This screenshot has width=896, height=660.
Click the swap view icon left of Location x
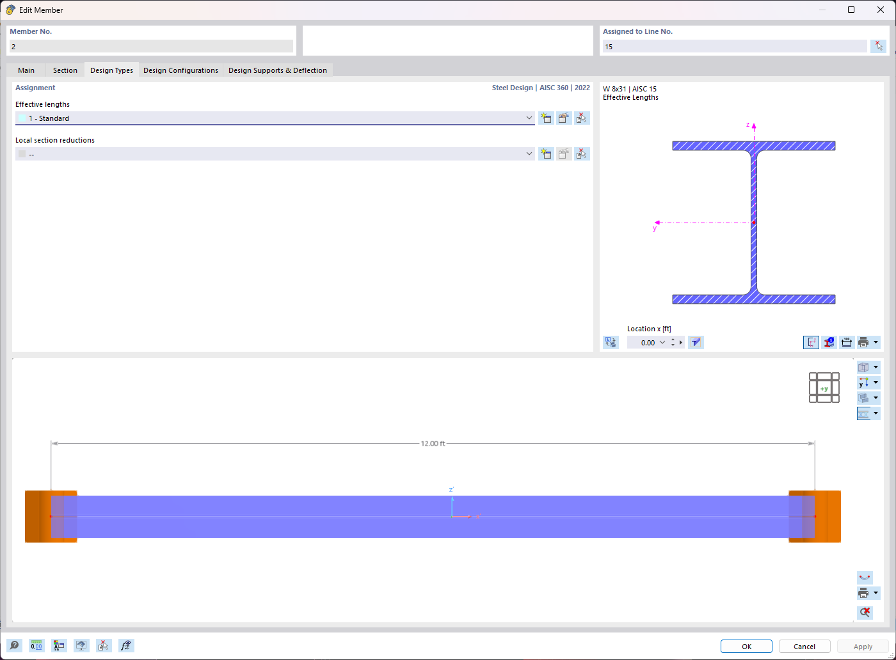[611, 343]
